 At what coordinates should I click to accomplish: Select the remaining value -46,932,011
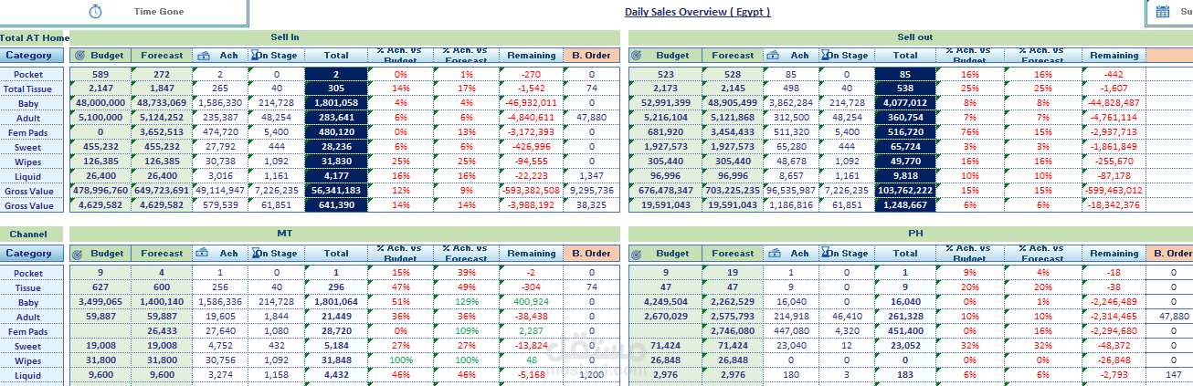pyautogui.click(x=532, y=104)
